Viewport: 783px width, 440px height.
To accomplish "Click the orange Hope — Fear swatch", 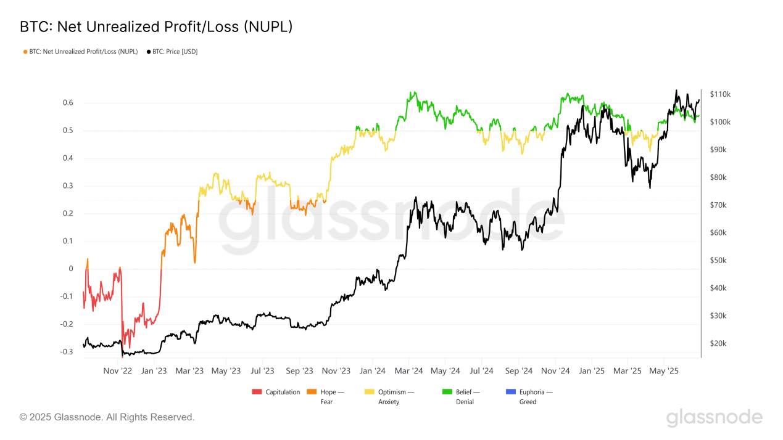I will (312, 392).
